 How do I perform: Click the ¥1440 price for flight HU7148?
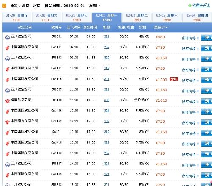(161, 100)
